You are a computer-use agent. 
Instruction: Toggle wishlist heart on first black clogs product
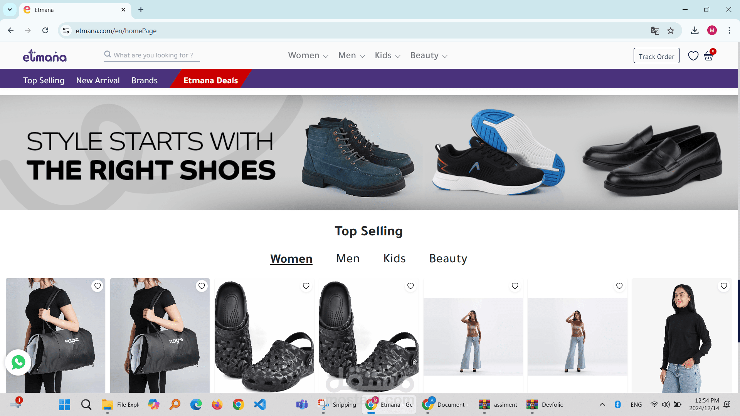click(306, 286)
